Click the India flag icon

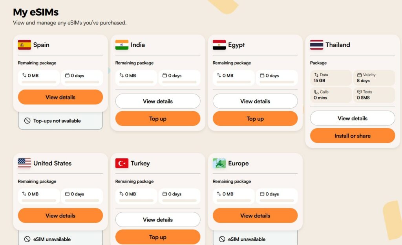122,45
